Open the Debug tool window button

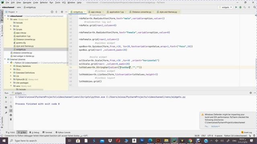pos(34,132)
